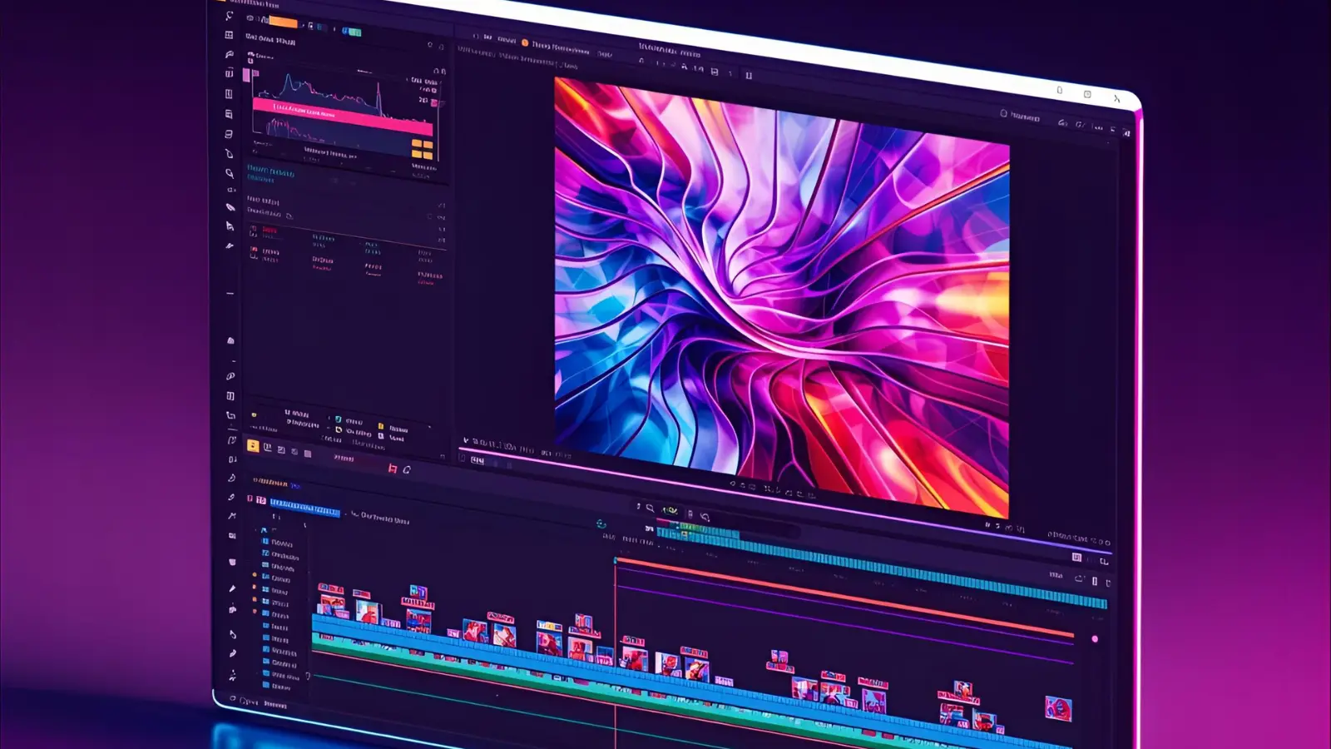Image resolution: width=1331 pixels, height=749 pixels.
Task: Click the rightmost clip thumbnail on the timeline
Action: [x=1058, y=708]
